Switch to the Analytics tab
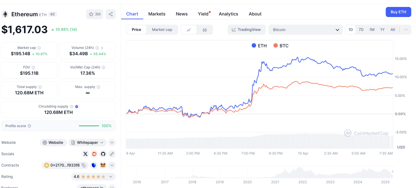This screenshot has height=188, width=416. (228, 14)
